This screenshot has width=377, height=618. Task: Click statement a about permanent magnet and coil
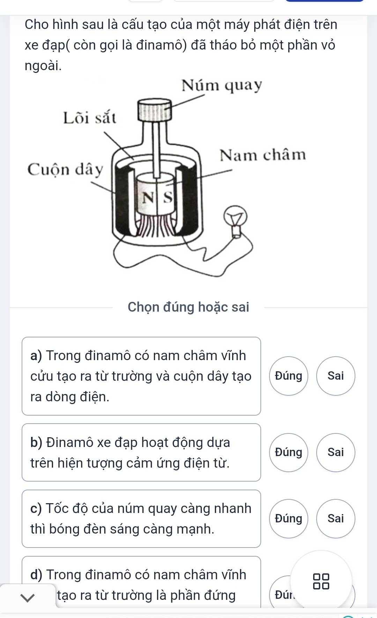coord(141,376)
